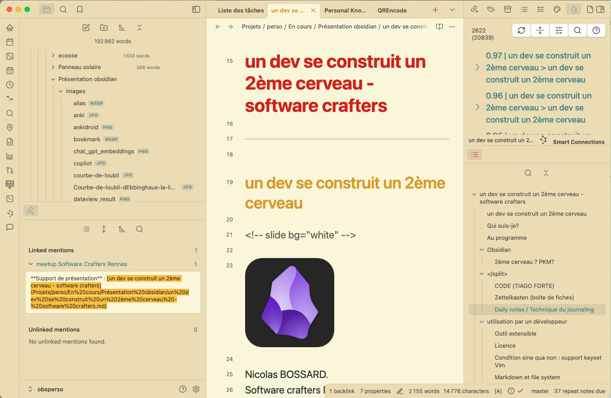
Task: Toggle the backlinks link icon button
Action: click(x=31, y=211)
